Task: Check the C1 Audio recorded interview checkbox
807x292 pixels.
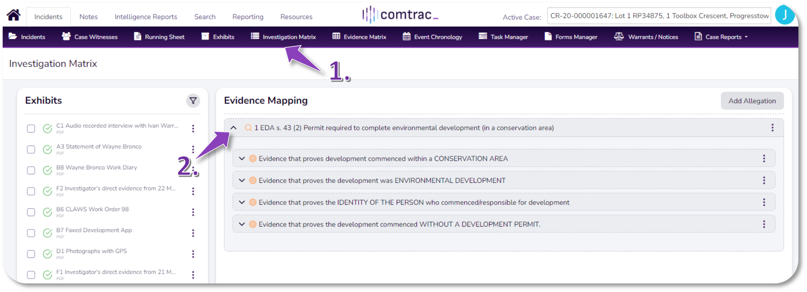Action: tap(31, 129)
